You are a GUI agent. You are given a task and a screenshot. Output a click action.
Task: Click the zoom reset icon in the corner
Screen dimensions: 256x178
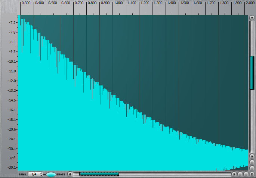pos(252,174)
